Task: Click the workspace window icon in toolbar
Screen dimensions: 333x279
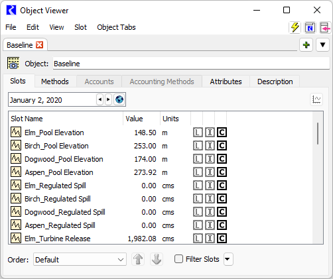Action: pyautogui.click(x=310, y=28)
